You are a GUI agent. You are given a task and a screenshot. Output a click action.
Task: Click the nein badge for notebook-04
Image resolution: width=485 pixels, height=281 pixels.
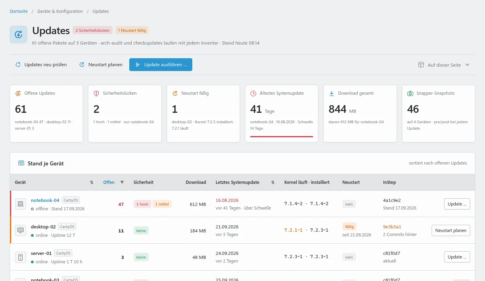[349, 204]
